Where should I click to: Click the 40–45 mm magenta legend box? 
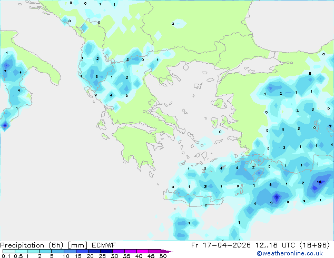pyautogui.click(x=143, y=251)
